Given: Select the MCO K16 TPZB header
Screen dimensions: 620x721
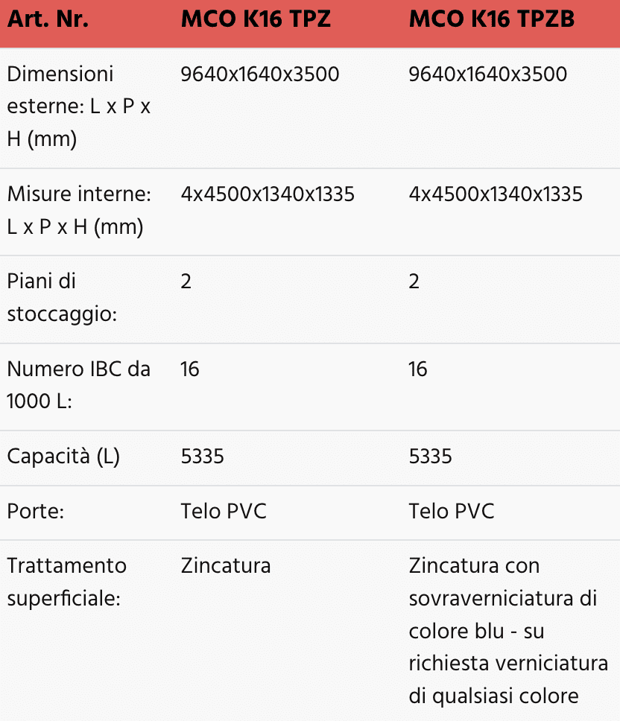Looking at the screenshot, I should [492, 19].
